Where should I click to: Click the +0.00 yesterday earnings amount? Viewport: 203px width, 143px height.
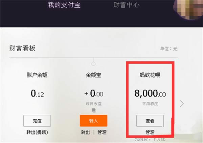93,94
